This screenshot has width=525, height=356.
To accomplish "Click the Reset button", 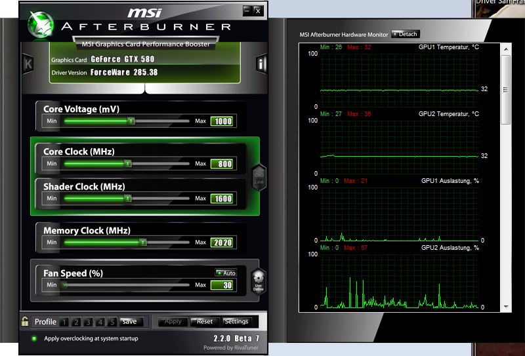I will coord(205,321).
